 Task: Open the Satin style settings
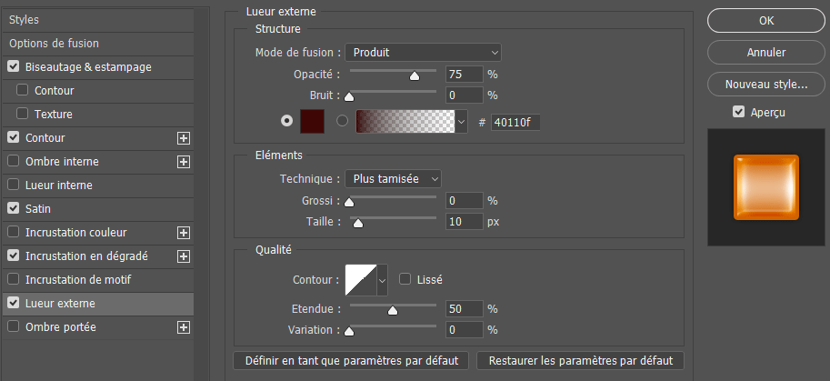(38, 209)
